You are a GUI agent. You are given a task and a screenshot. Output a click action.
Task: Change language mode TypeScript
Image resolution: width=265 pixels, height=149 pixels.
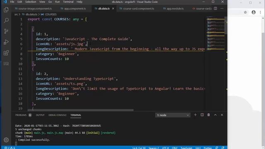tap(186, 148)
